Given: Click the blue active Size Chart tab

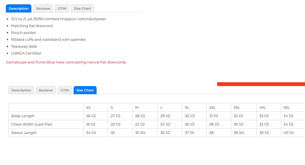Looking at the screenshot, I should [x=85, y=90].
